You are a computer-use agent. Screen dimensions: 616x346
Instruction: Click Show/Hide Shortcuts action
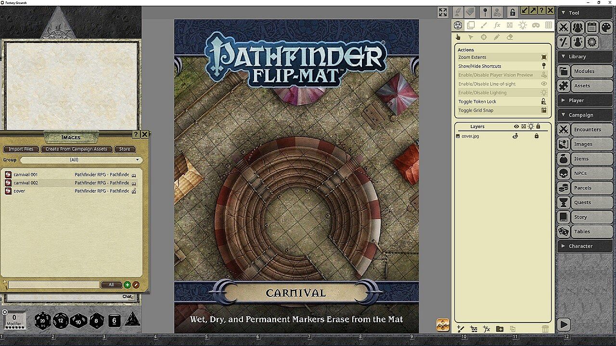click(x=502, y=66)
